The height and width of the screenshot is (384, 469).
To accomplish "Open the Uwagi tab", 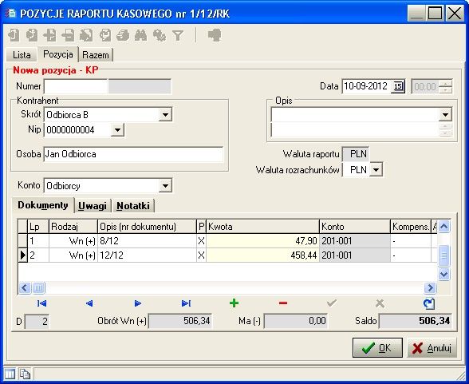I will 93,206.
